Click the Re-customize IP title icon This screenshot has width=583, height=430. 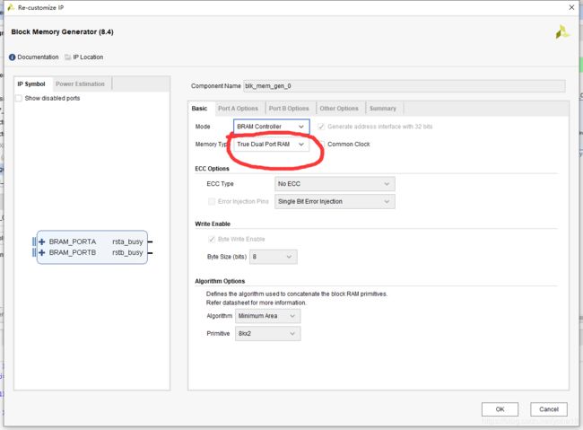11,7
